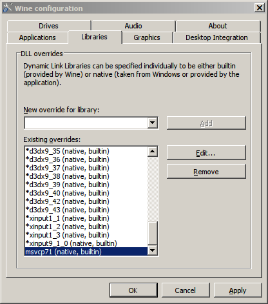Open the Graphics tab
The image size is (268, 304).
[x=147, y=37]
